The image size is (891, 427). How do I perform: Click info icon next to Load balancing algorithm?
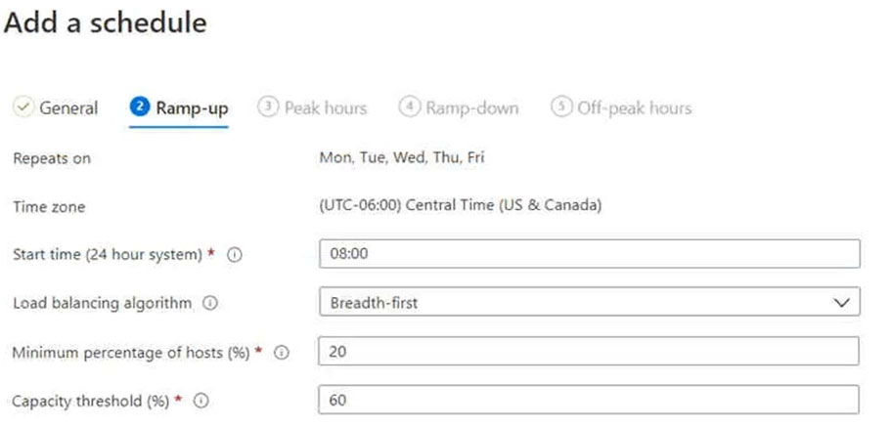(x=209, y=304)
